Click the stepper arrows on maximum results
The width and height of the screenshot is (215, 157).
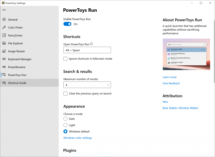(x=108, y=85)
